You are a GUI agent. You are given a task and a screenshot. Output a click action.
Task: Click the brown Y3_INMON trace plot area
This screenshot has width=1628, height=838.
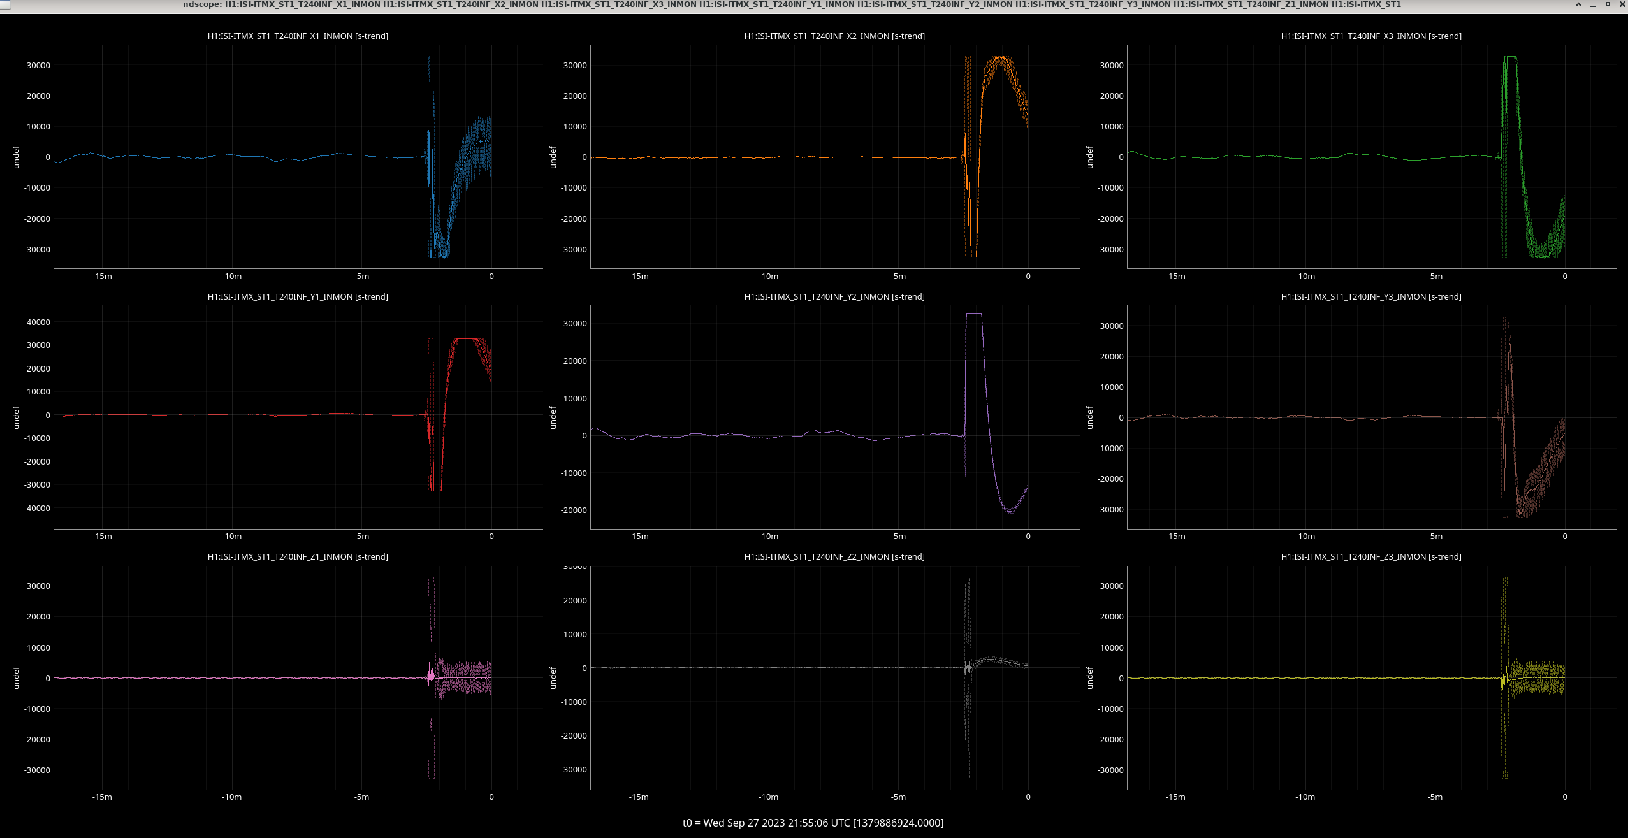pyautogui.click(x=1372, y=417)
